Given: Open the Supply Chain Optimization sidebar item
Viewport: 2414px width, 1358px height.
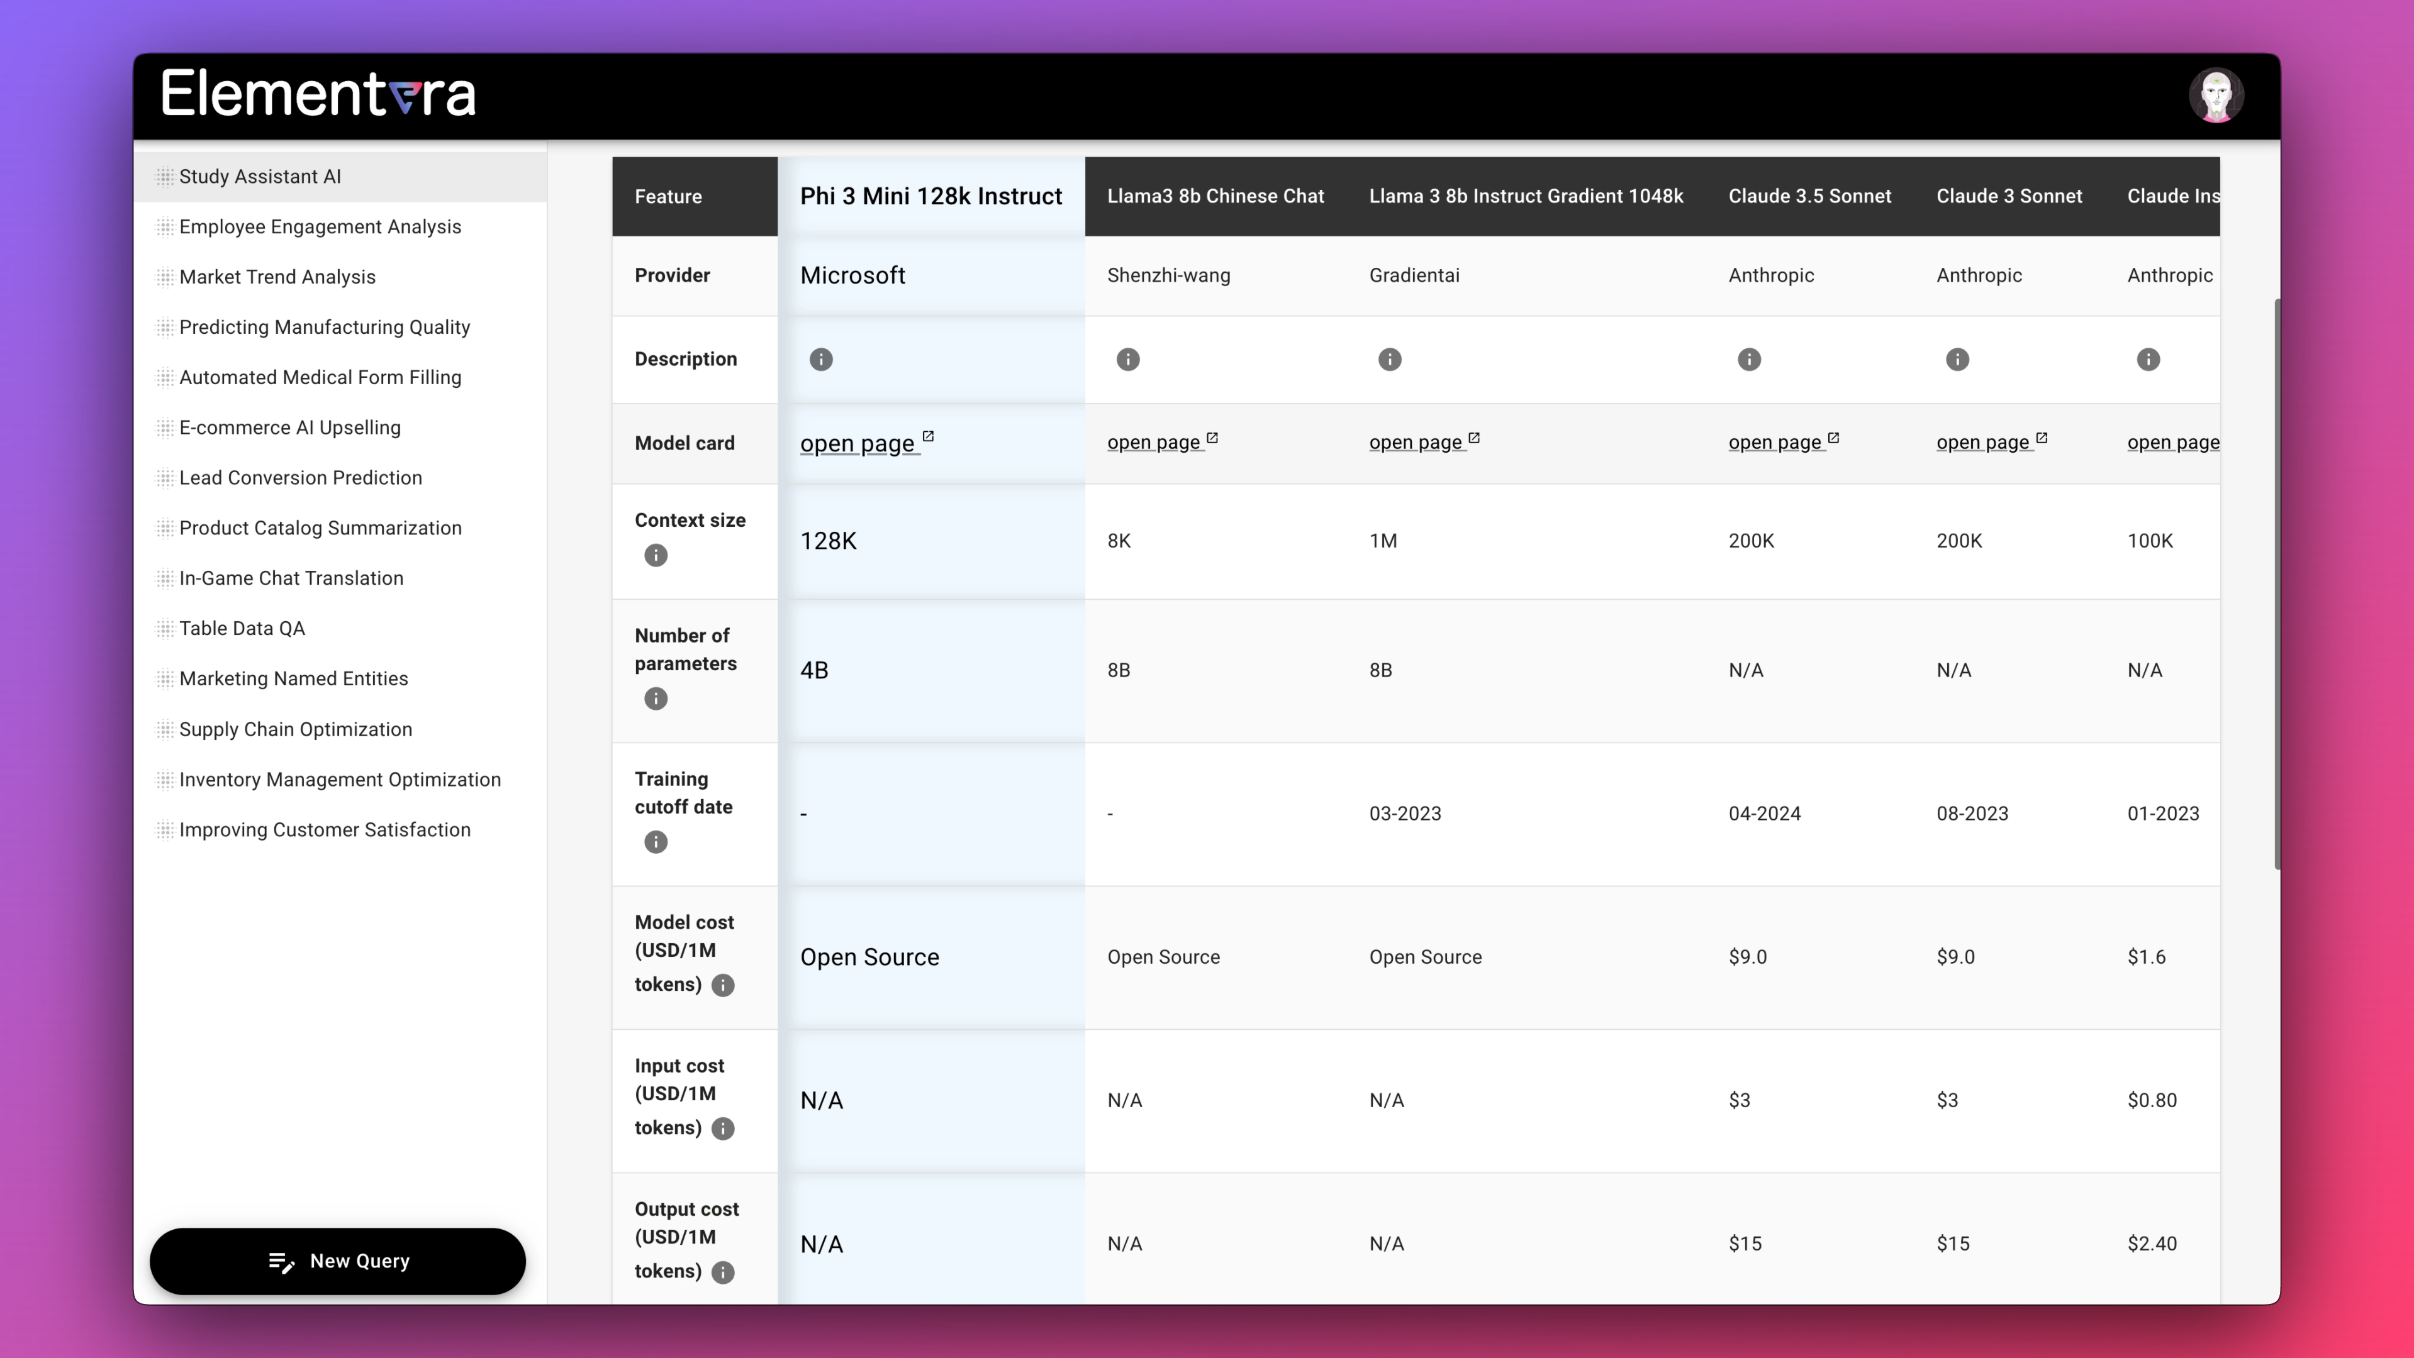Looking at the screenshot, I should (295, 729).
